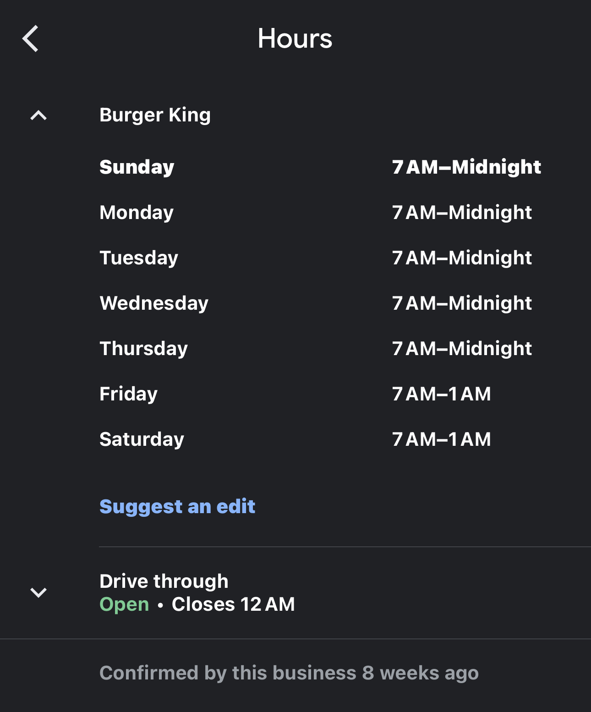Screen dimensions: 591x712
Task: Select Saturday's 7 AM–1 AM hours
Action: (x=441, y=439)
